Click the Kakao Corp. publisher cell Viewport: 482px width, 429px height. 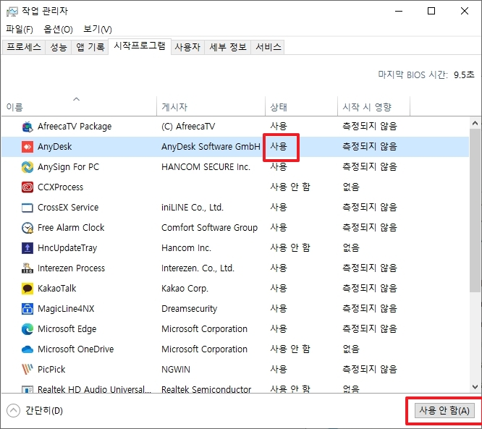(185, 289)
